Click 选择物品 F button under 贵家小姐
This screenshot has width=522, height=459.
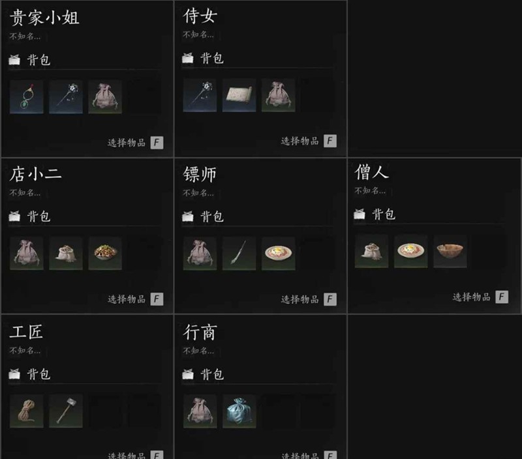point(135,143)
